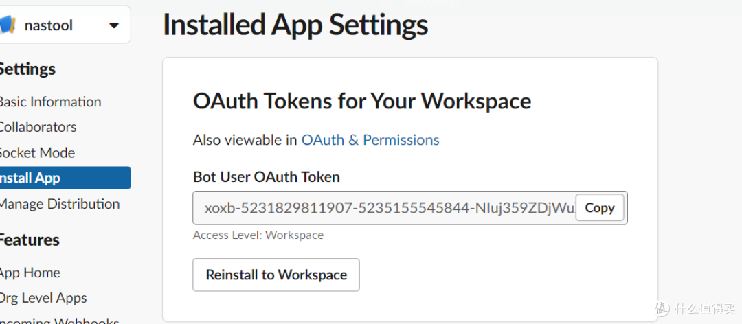742x324 pixels.
Task: Click the OAuth Tokens for Your Workspace heading
Action: tap(362, 101)
